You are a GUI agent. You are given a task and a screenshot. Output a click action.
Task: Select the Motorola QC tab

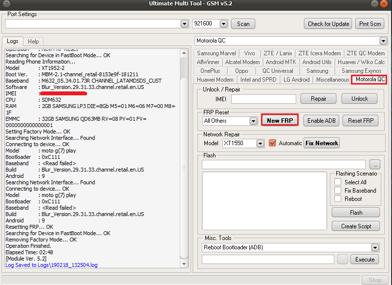pyautogui.click(x=370, y=79)
